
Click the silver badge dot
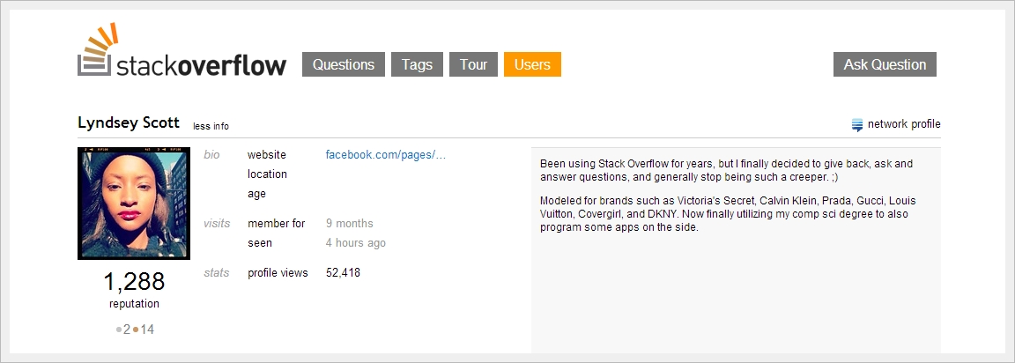click(x=119, y=330)
